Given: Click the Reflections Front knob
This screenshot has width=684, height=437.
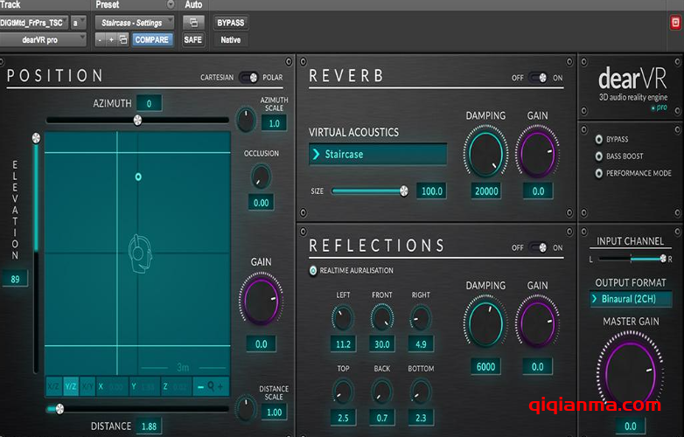Looking at the screenshot, I should pyautogui.click(x=382, y=317).
